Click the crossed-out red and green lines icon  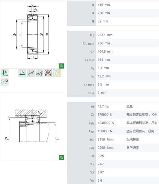(48, 73)
